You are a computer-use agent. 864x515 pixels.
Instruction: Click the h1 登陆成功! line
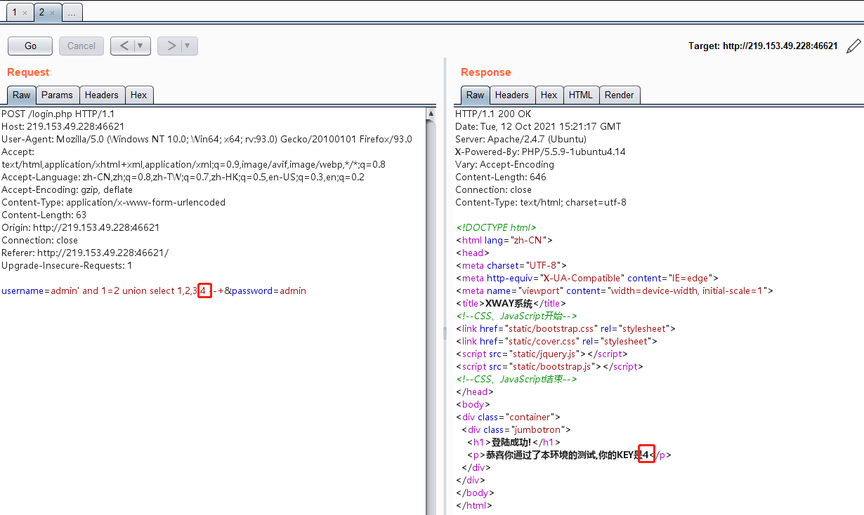point(512,442)
